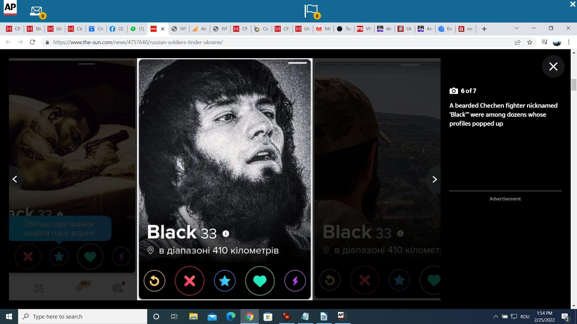The width and height of the screenshot is (577, 324).
Task: Show hidden system tray icons
Action: click(x=496, y=316)
